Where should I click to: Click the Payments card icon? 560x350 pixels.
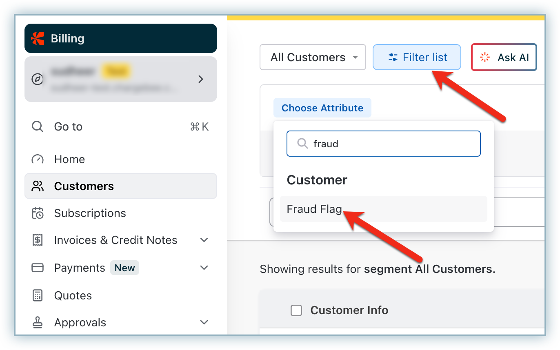(37, 268)
